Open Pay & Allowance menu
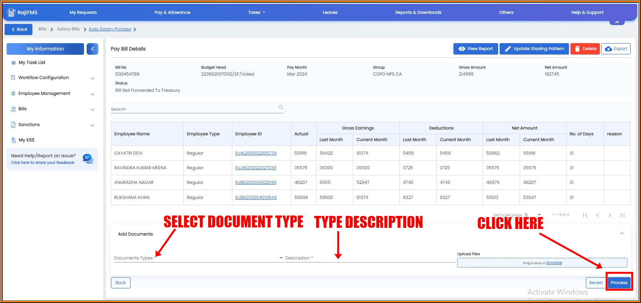641x303 pixels. pyautogui.click(x=172, y=12)
